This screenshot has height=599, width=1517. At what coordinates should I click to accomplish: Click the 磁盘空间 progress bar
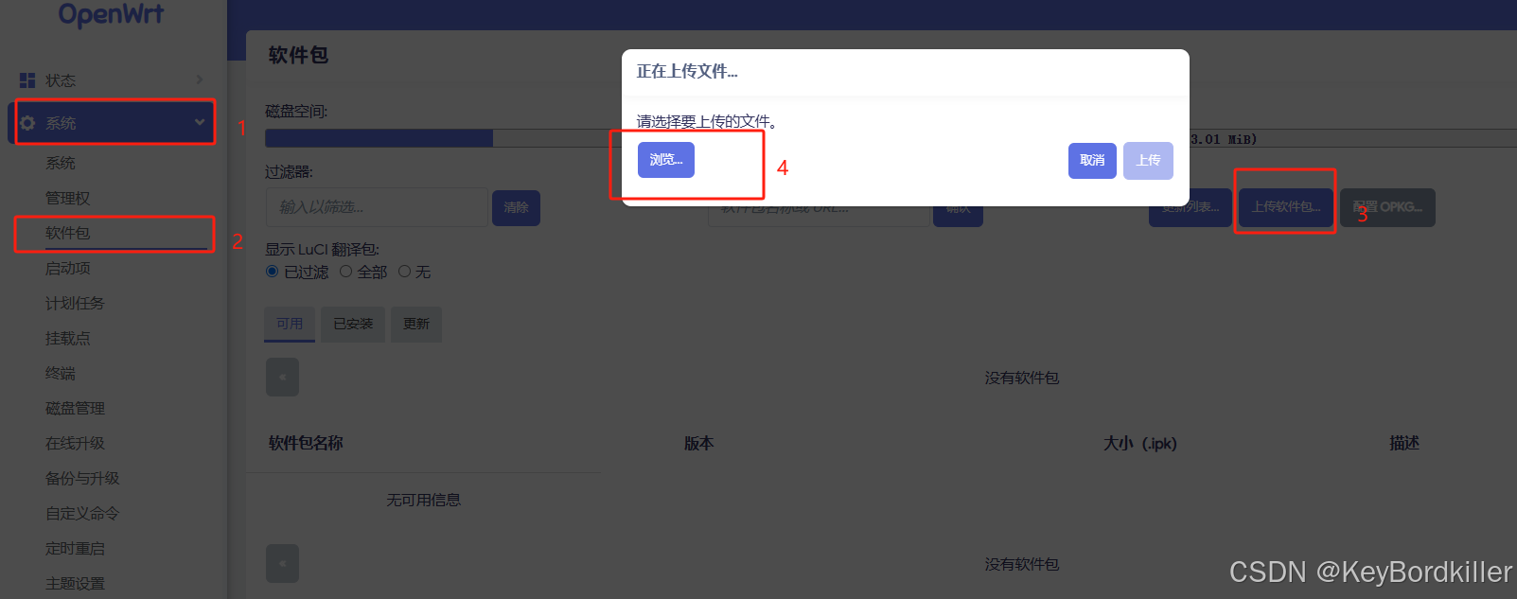click(891, 138)
